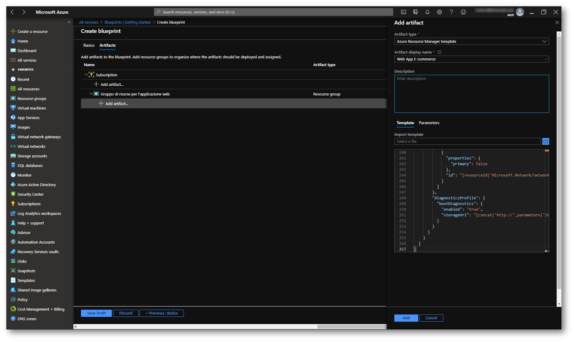This screenshot has height=342, width=574.
Task: Select the Template tab
Action: 405,123
